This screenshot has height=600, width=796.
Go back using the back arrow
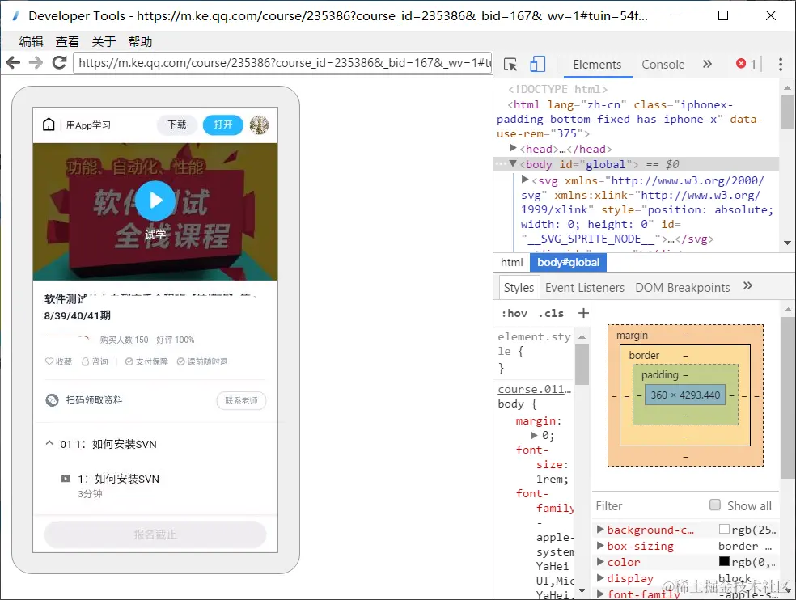point(13,62)
